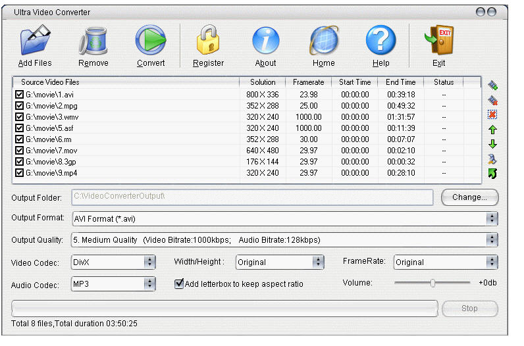Open the FrameRate dropdown

pos(492,262)
